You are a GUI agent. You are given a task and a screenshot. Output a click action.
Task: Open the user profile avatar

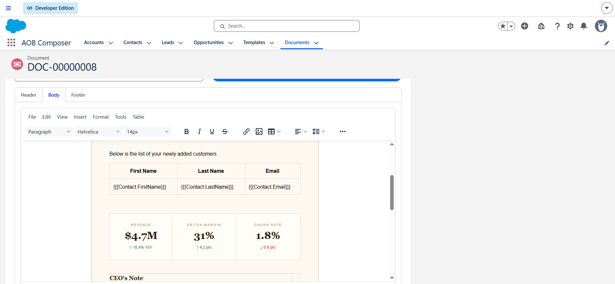point(601,26)
